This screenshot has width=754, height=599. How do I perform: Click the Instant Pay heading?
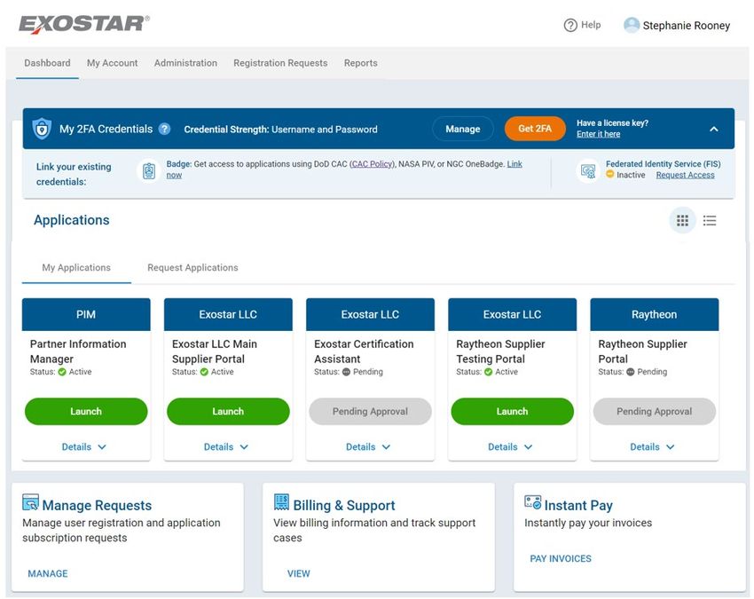coord(578,505)
